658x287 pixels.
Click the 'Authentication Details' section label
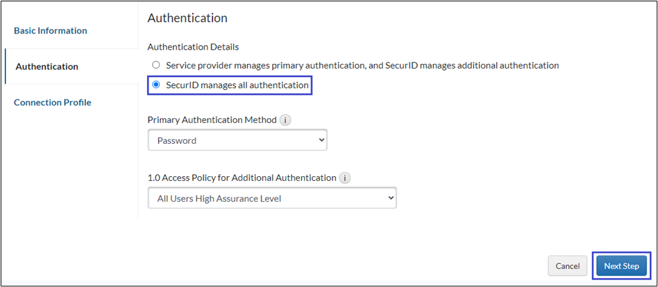[x=193, y=47]
